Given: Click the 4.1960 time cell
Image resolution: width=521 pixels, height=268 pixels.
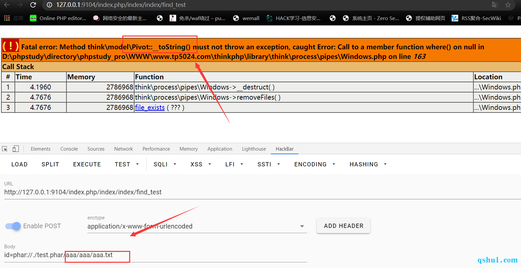Looking at the screenshot, I should 40,87.
